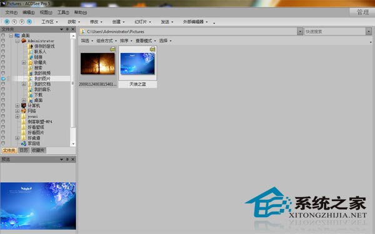Select the 联系人 folder icon
This screenshot has width=375, height=234.
31,52
